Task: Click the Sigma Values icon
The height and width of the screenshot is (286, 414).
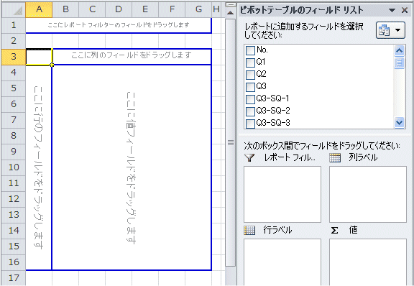Action: [x=334, y=231]
